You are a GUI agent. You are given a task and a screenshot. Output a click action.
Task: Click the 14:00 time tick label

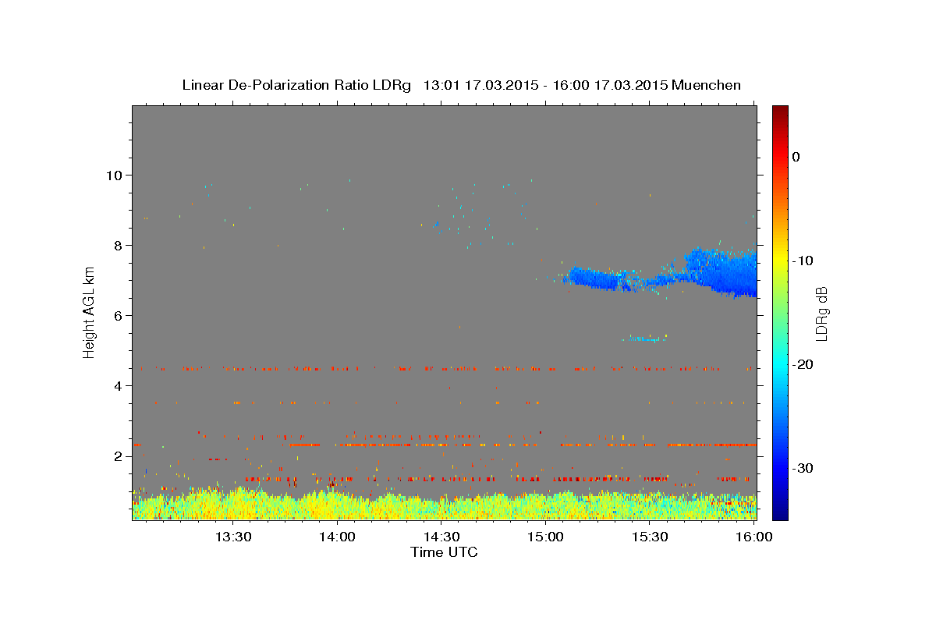(337, 537)
